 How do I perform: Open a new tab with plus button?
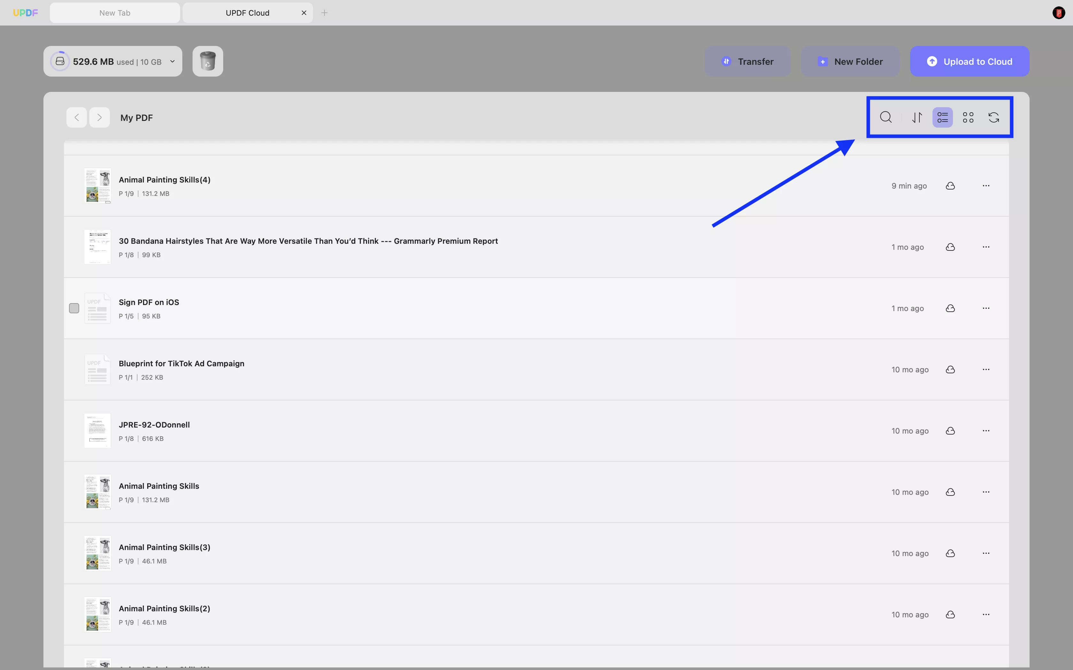point(324,13)
